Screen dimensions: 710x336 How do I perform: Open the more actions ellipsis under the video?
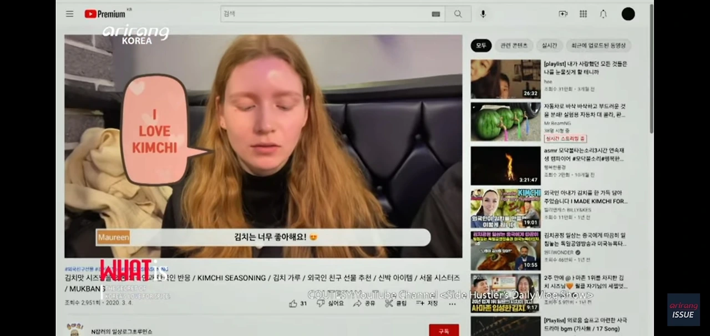click(452, 303)
